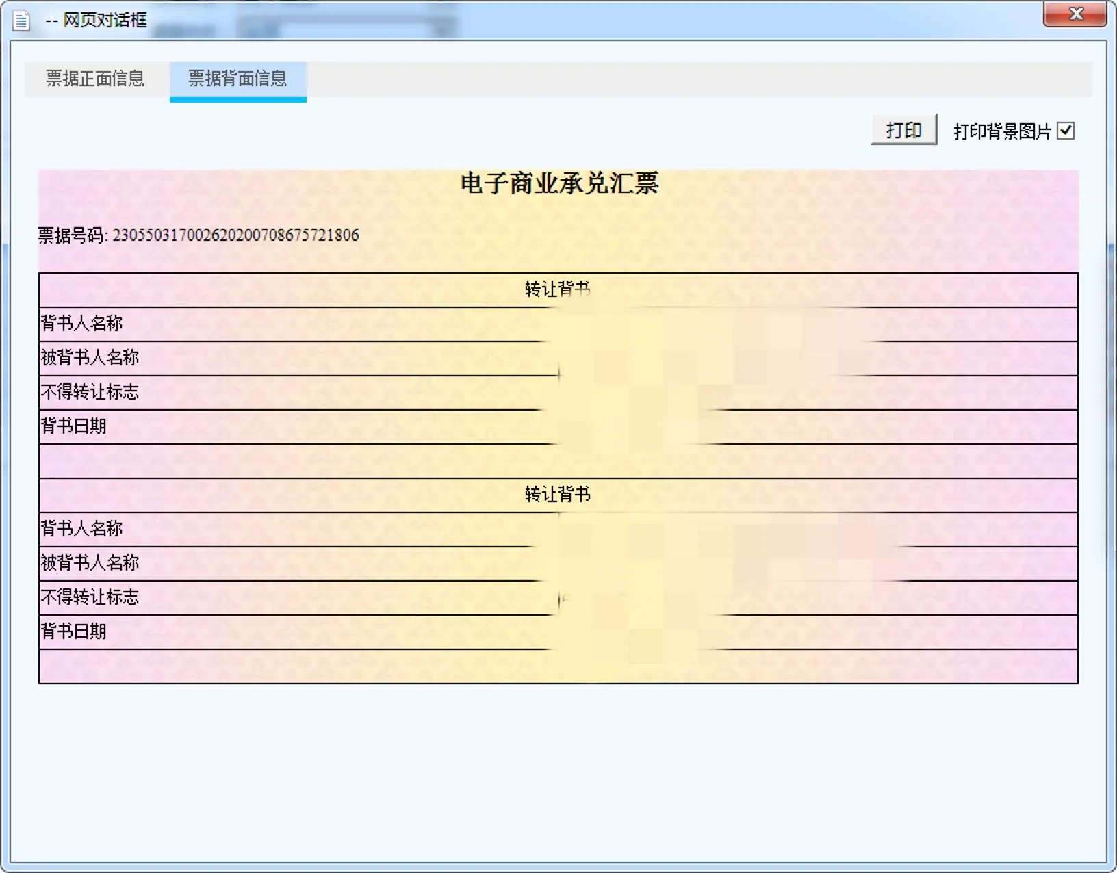
Task: Click 不得转让标志 row in second endorsement
Action: pos(90,597)
